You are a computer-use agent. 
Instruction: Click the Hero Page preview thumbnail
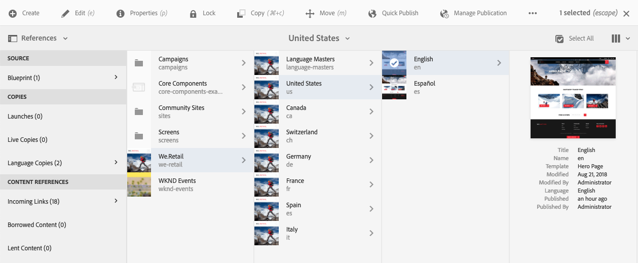click(573, 97)
